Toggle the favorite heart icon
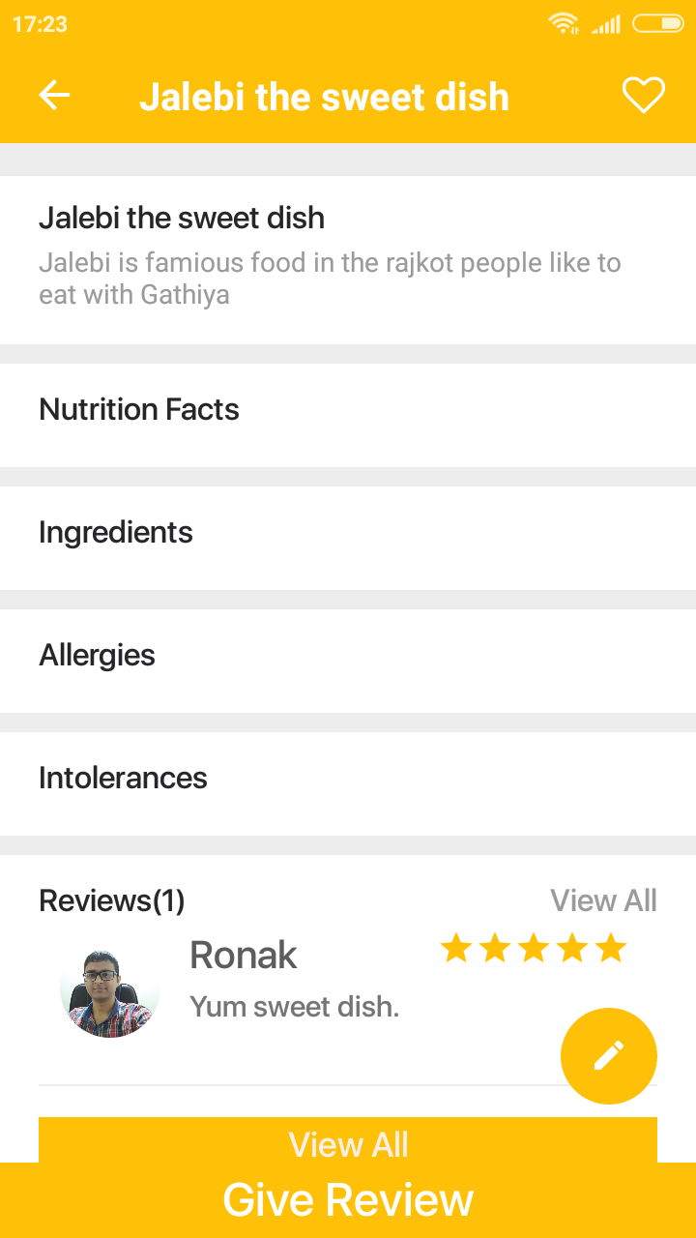Screen dimensions: 696x1238 [x=643, y=96]
